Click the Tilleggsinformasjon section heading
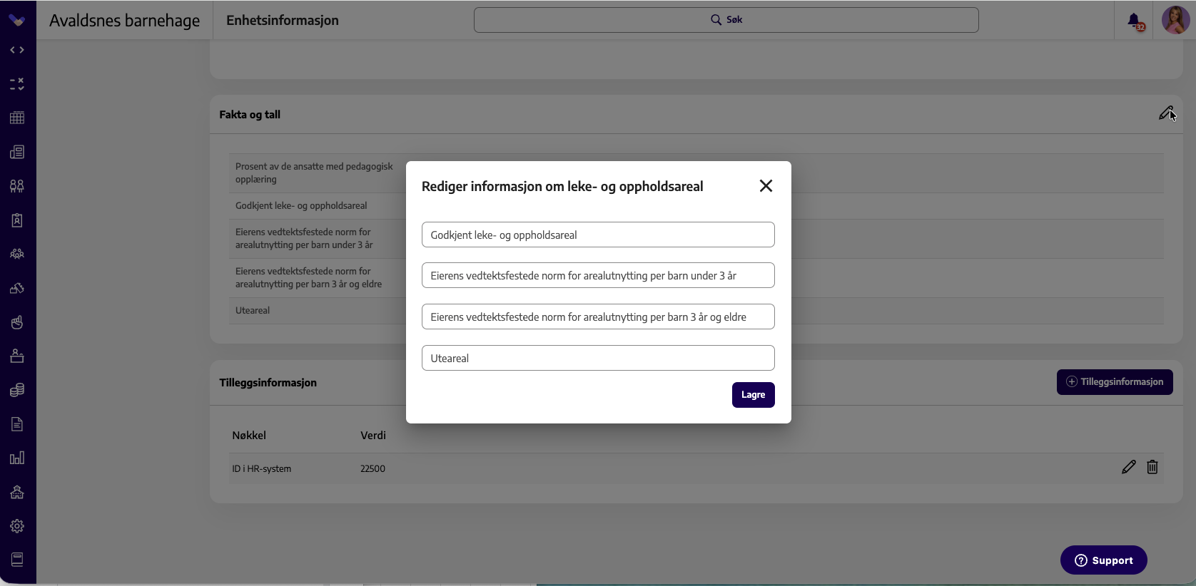This screenshot has width=1196, height=586. [x=268, y=383]
